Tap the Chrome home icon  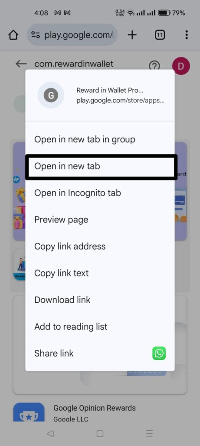tap(13, 35)
